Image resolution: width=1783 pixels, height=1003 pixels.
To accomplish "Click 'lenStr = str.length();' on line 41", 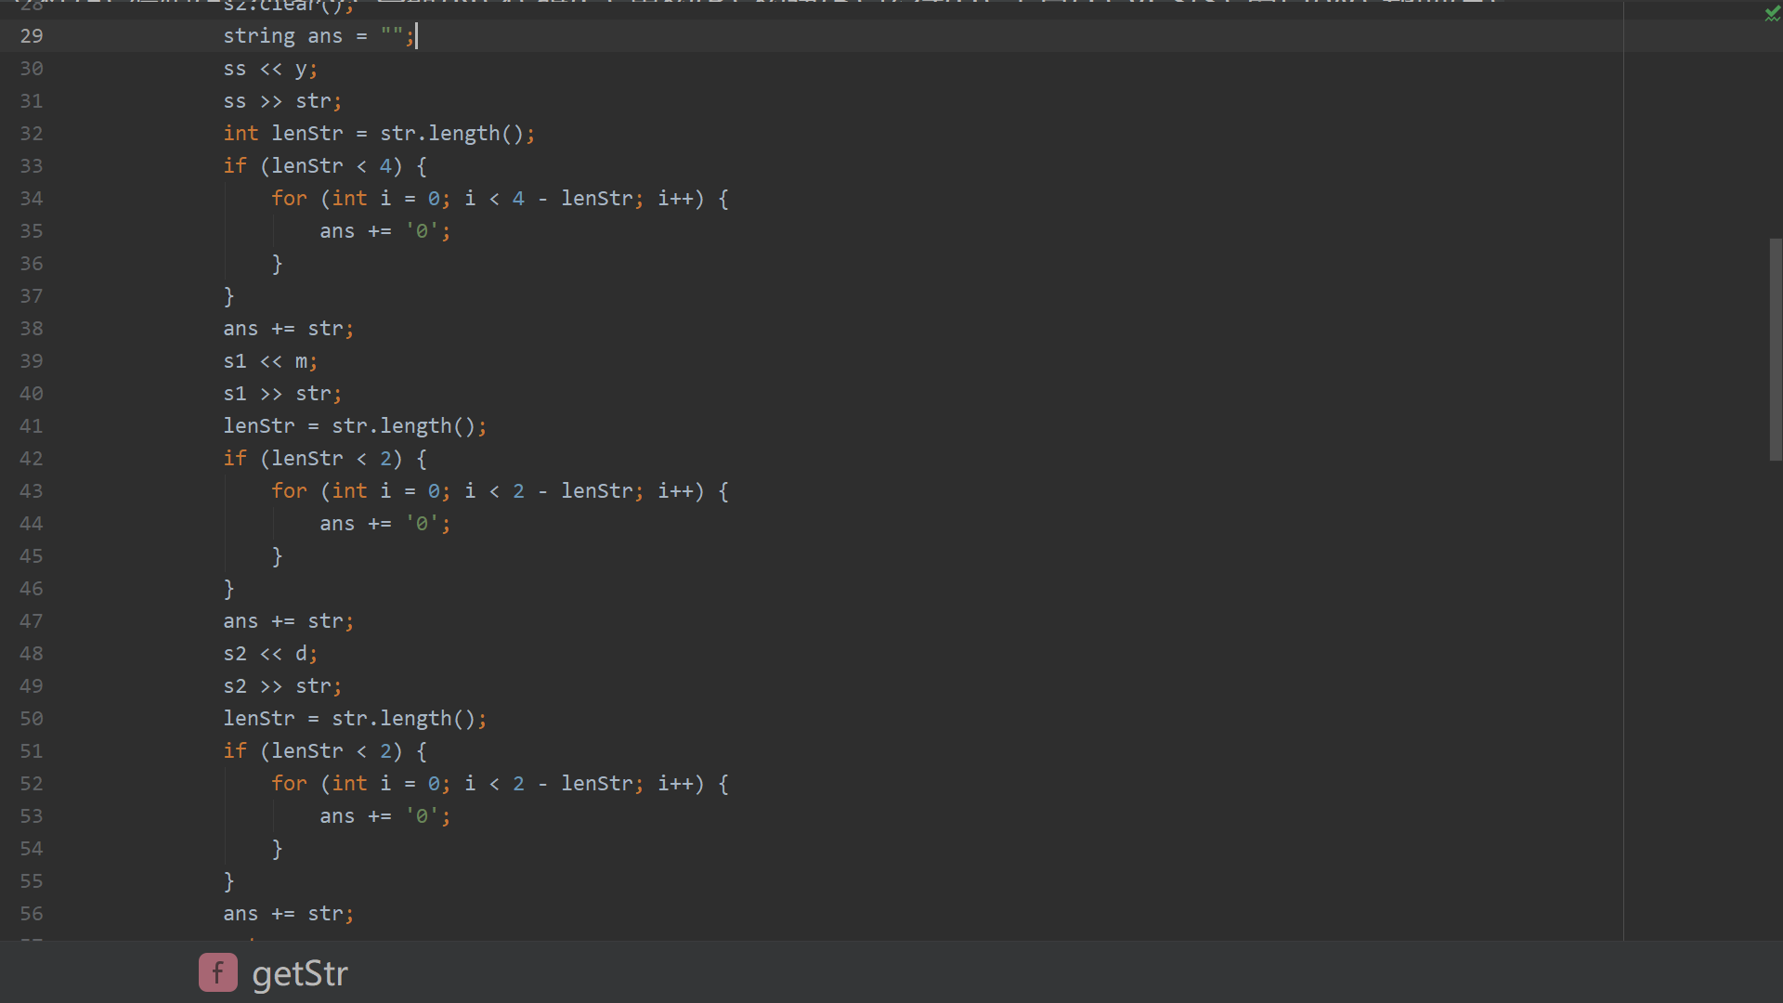I will click(355, 426).
